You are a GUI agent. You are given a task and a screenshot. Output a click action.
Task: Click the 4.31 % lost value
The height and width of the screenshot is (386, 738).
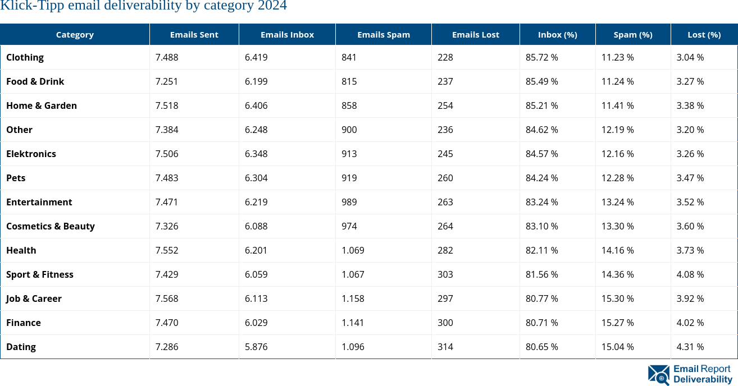click(x=690, y=347)
